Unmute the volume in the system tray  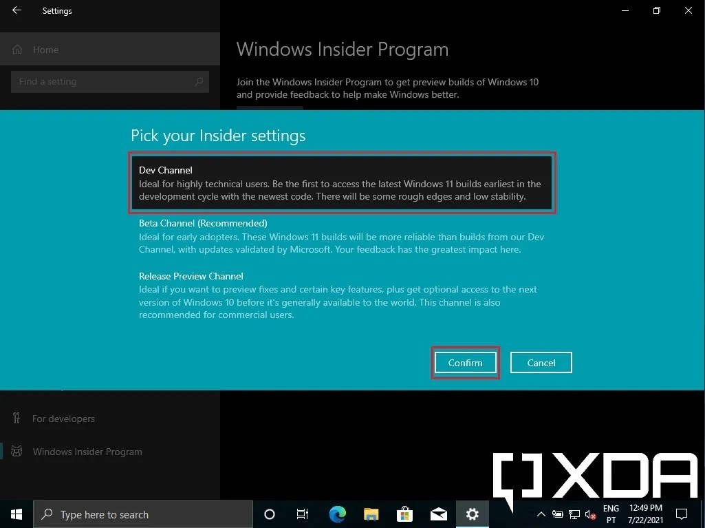pyautogui.click(x=590, y=514)
